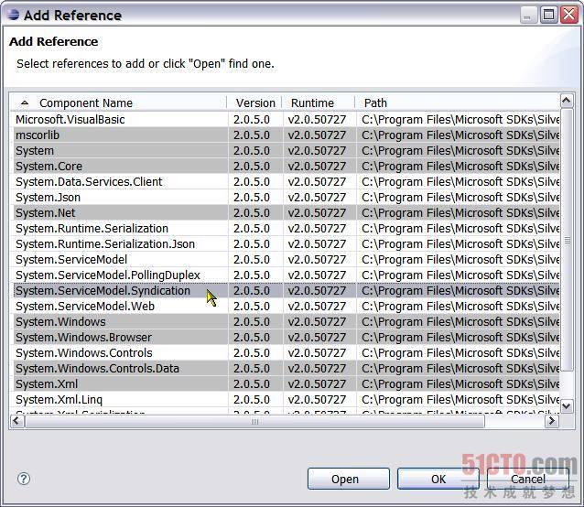The width and height of the screenshot is (584, 507).
Task: Select the System.Json reference
Action: (285, 198)
